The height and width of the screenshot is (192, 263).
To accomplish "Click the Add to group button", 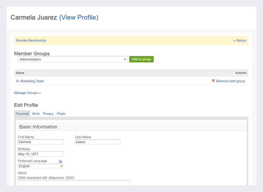I will [x=141, y=59].
